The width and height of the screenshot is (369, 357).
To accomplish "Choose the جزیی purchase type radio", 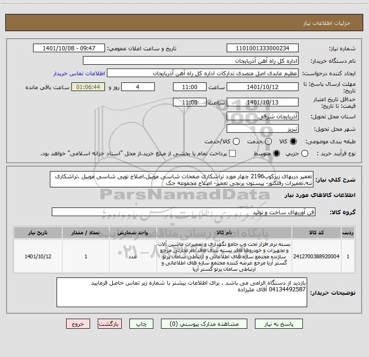I will point(305,153).
